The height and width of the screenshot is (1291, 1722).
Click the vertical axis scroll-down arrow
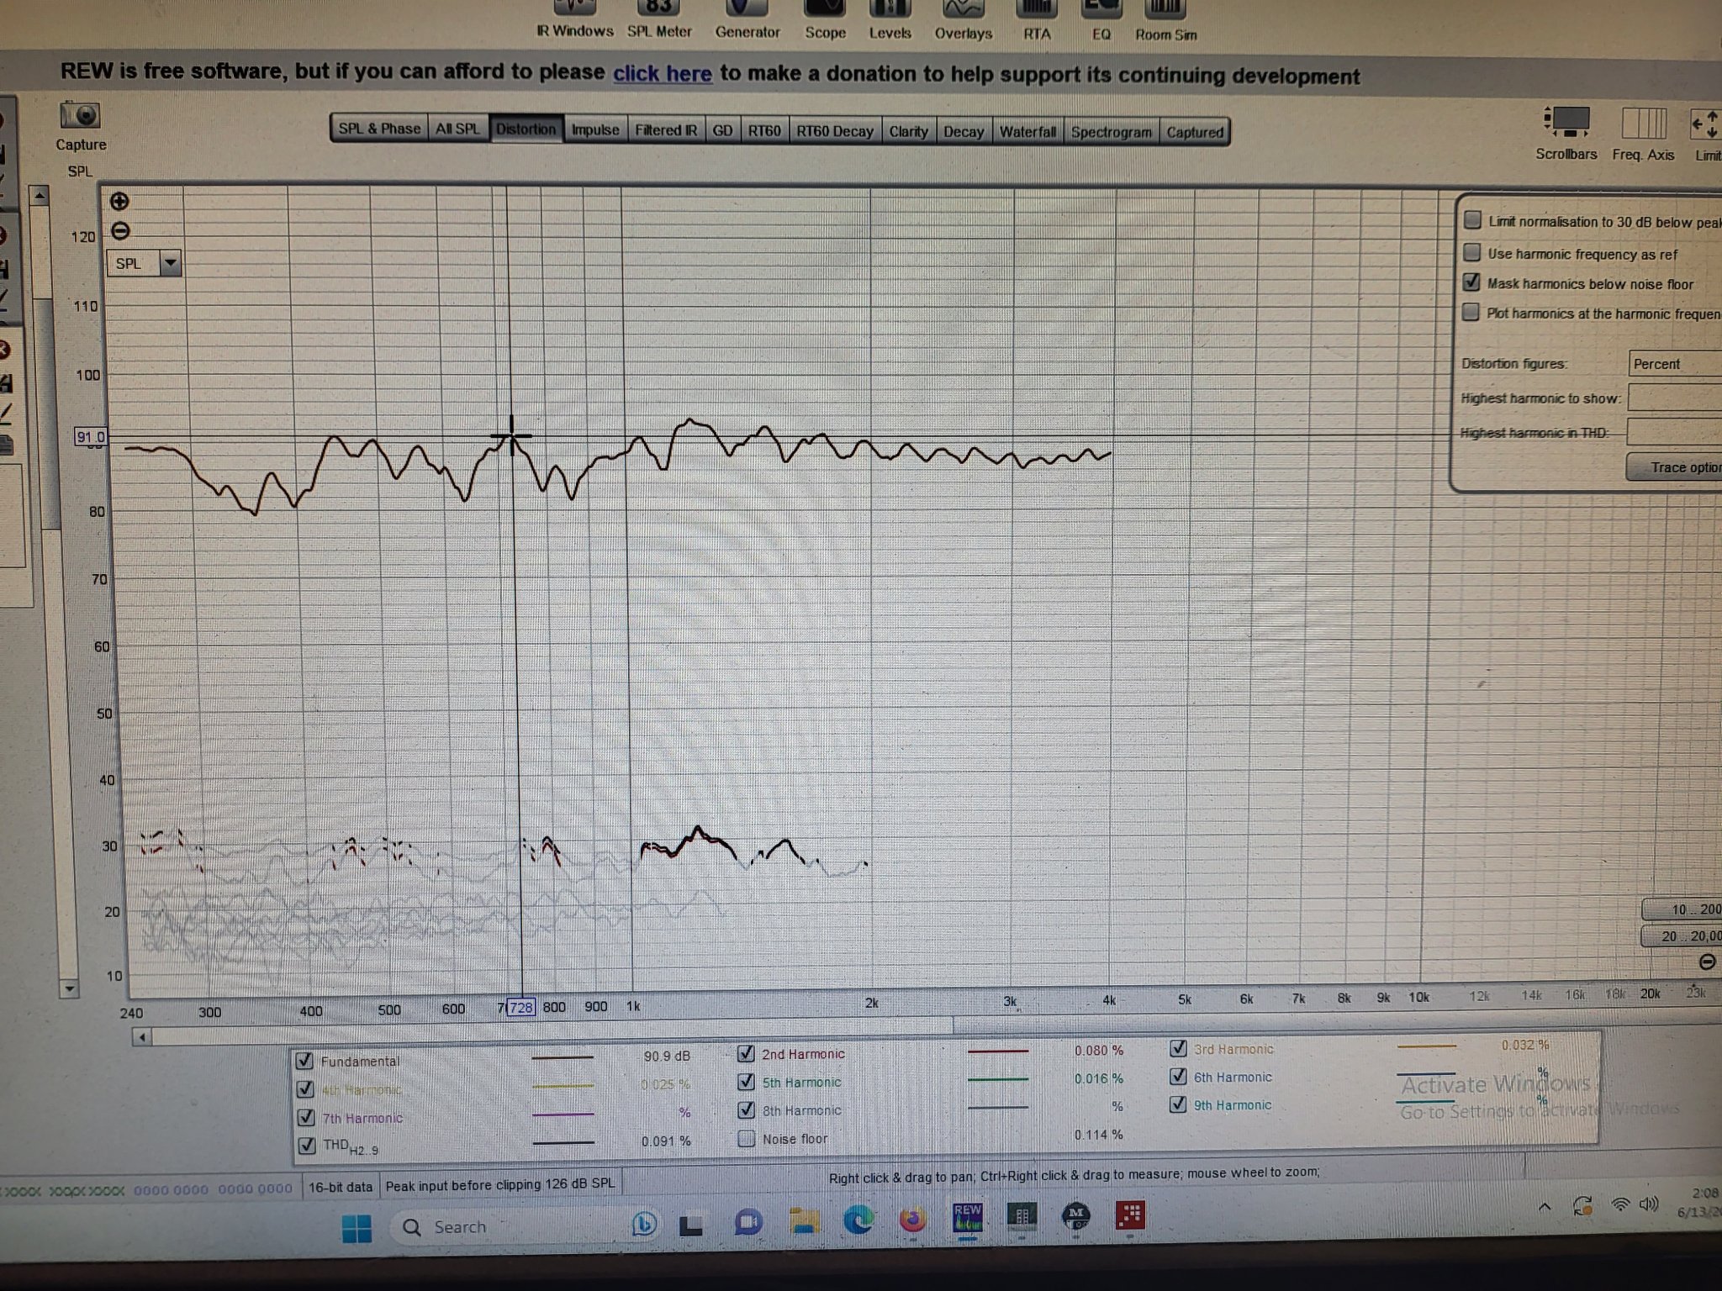click(x=69, y=988)
